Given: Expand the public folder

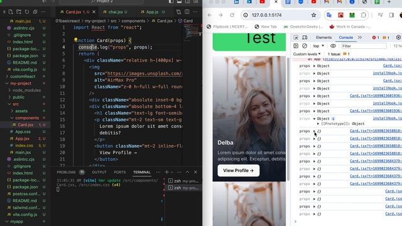Looking at the screenshot, I should click(18, 97).
